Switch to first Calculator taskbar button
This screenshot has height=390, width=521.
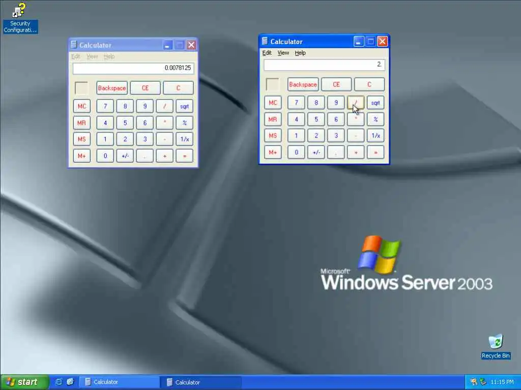[x=119, y=382]
